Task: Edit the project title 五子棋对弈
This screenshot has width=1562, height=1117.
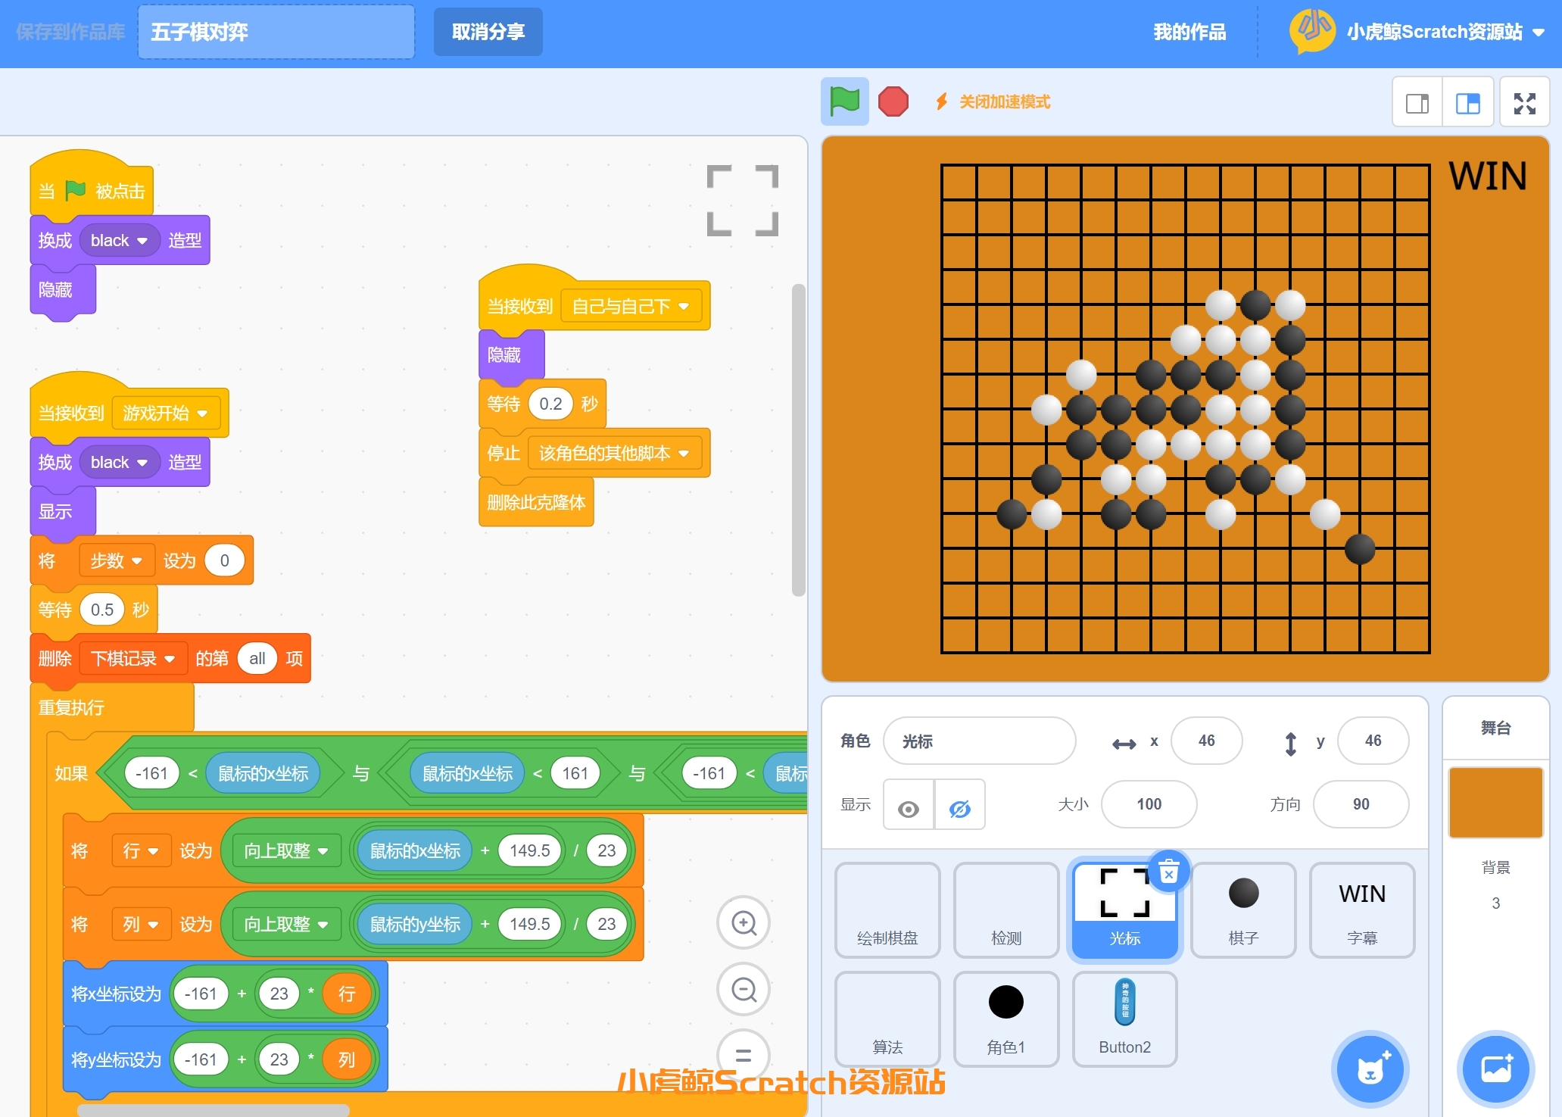Action: (x=276, y=32)
